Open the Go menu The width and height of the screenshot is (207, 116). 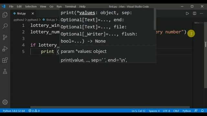(x=51, y=6)
